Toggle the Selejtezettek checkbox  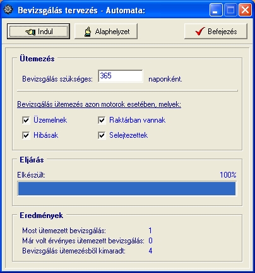point(102,135)
